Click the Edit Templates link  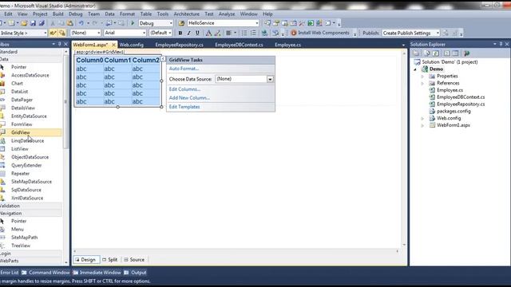point(184,107)
